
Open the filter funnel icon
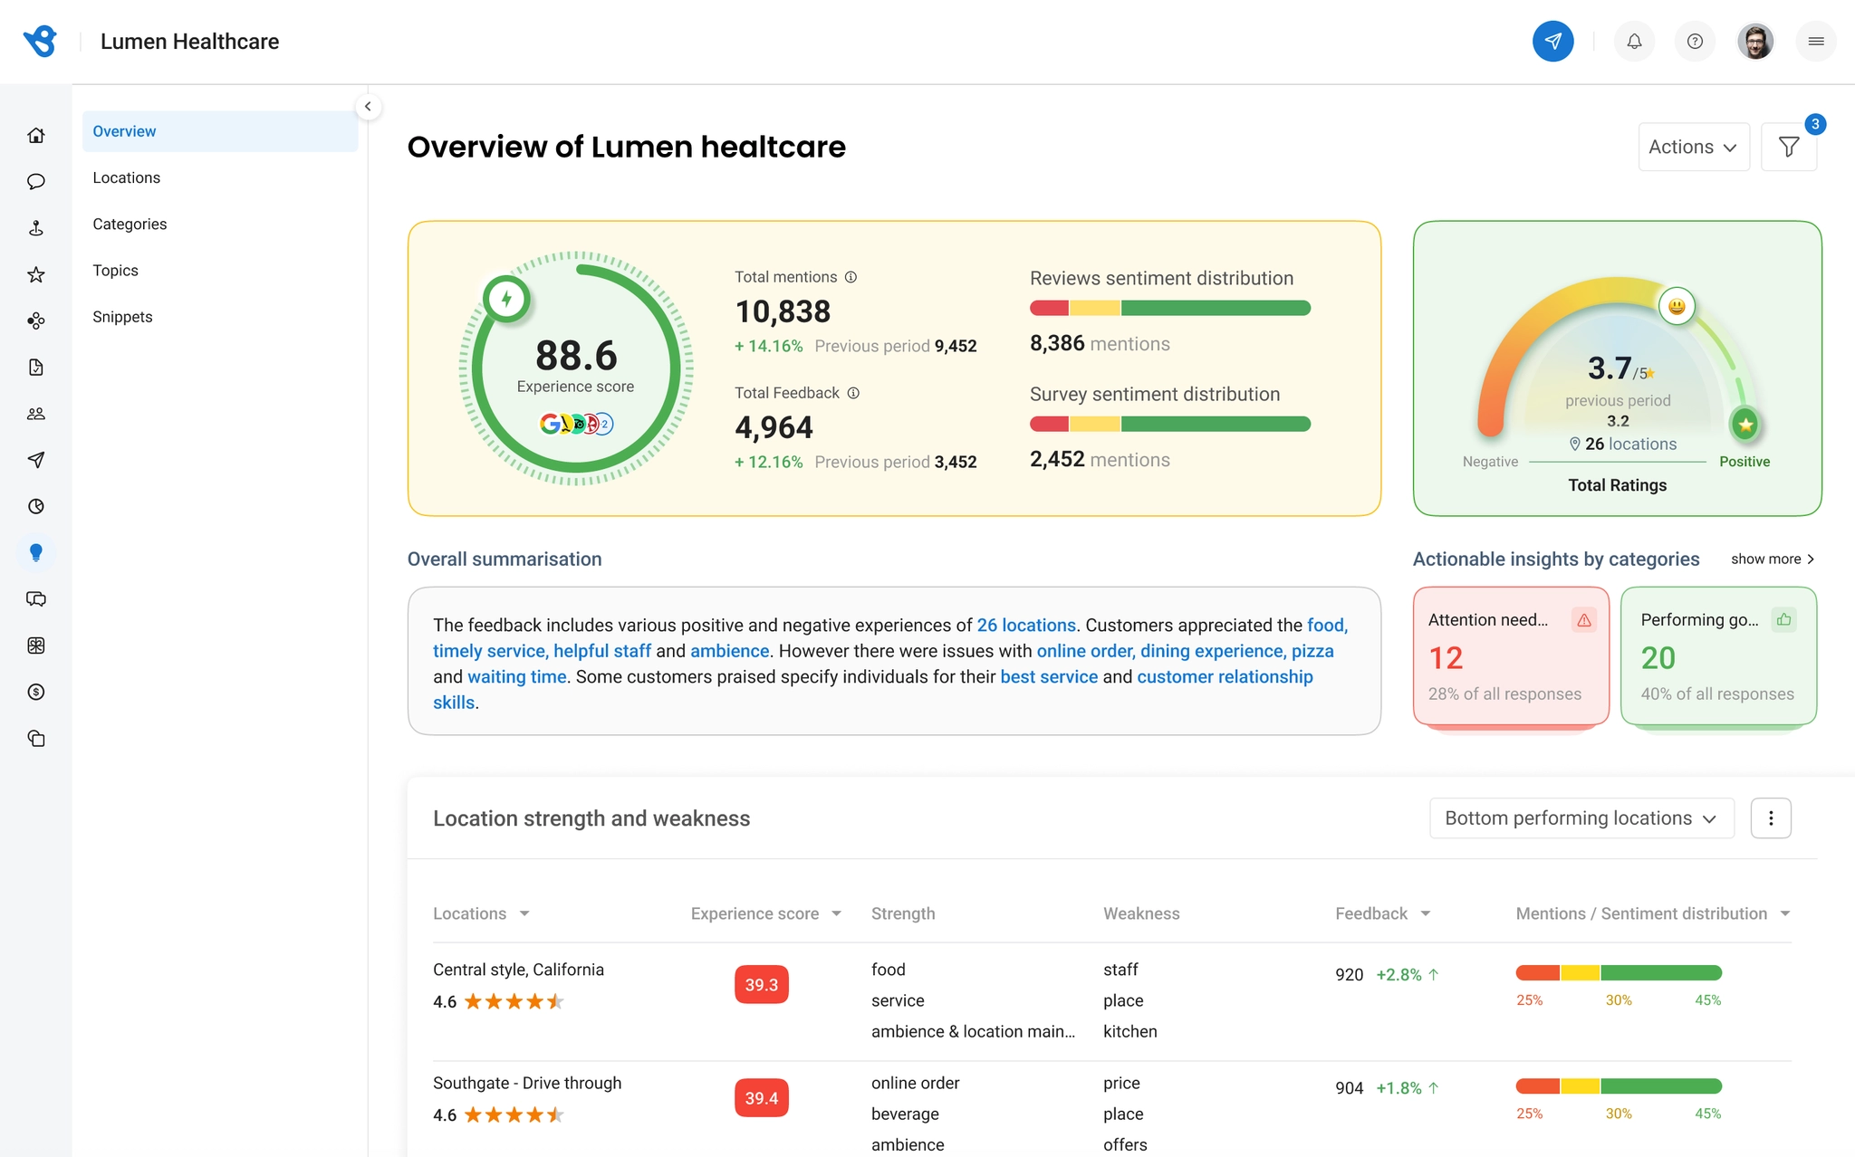[1788, 147]
